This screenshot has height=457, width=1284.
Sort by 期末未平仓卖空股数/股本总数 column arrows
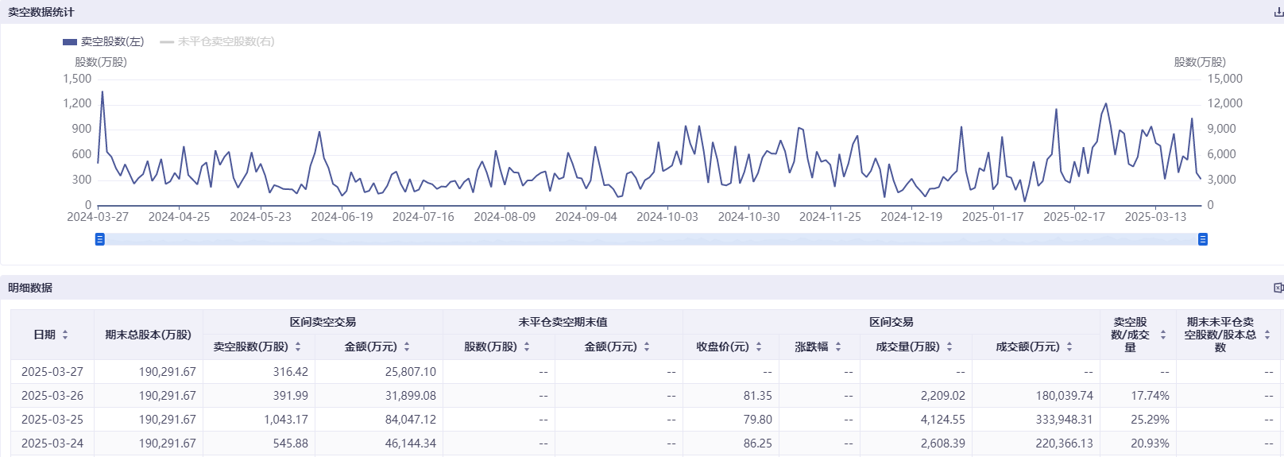tap(1267, 335)
